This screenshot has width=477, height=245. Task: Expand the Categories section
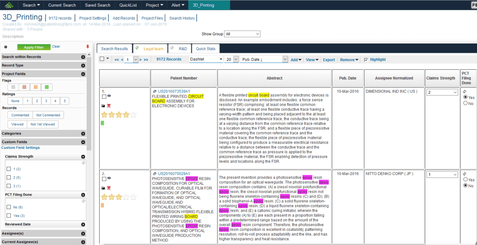pos(43,134)
